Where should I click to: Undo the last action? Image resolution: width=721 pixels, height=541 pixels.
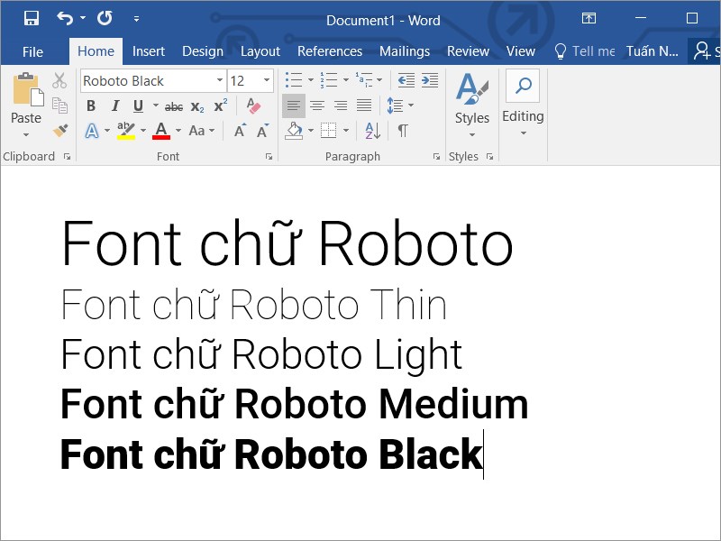click(x=65, y=18)
